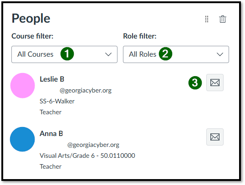Image resolution: width=245 pixels, height=185 pixels.
Task: Click green badge number 1
Action: (67, 54)
